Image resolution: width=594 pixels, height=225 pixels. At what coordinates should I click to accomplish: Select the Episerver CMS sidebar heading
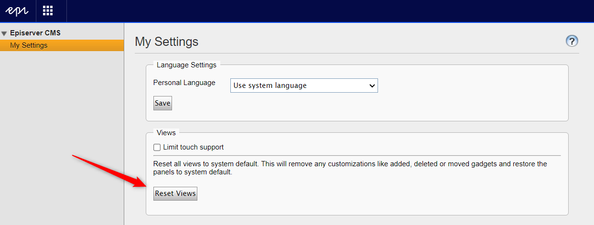click(35, 33)
